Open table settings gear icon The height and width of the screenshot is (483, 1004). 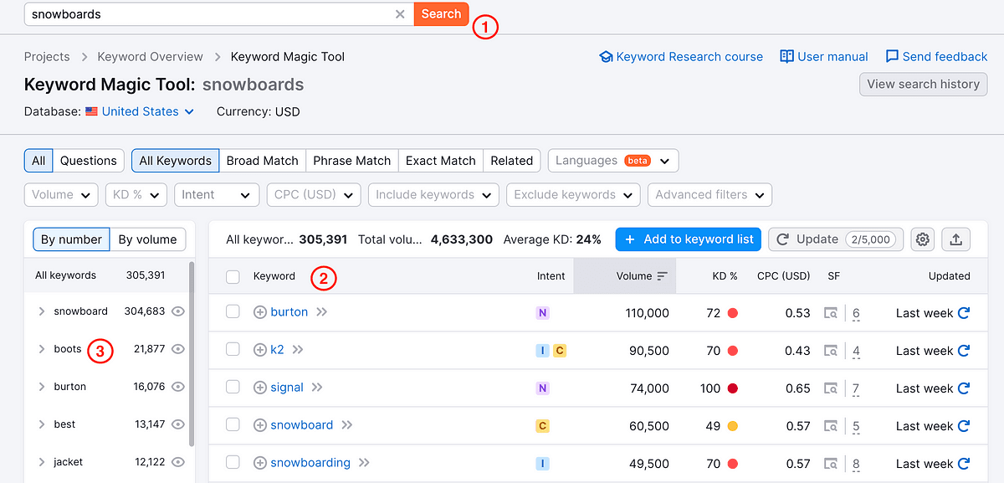pos(923,239)
